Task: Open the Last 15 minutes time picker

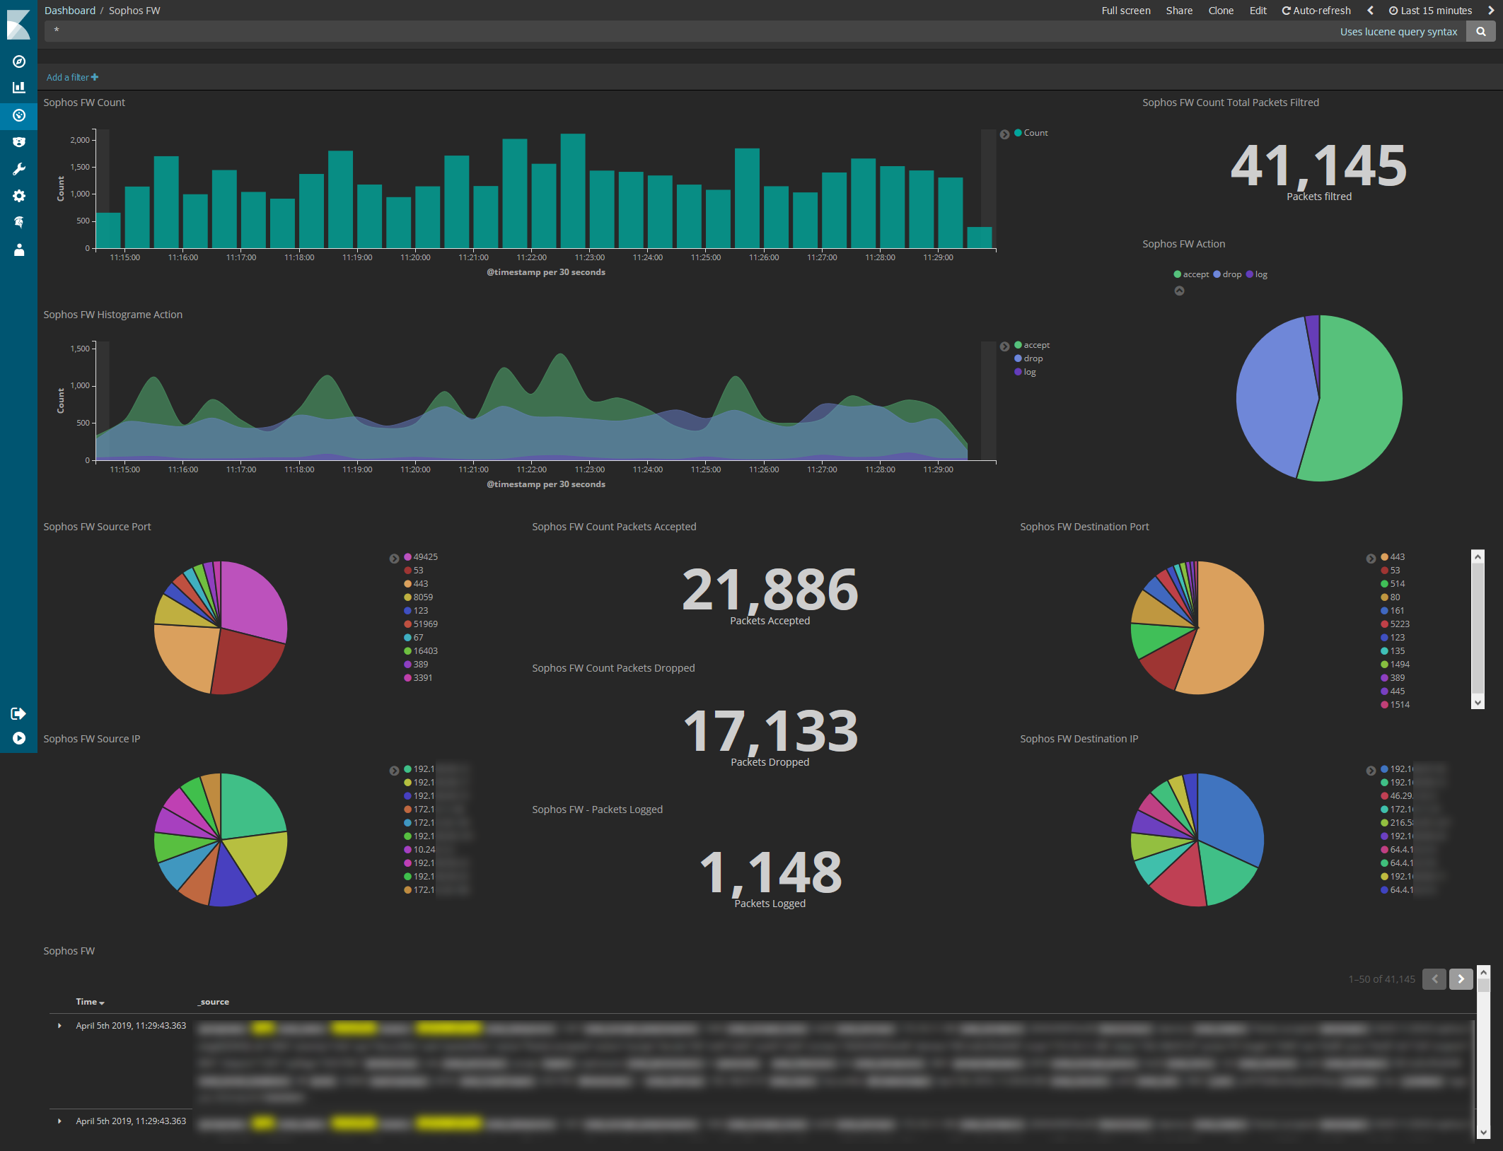Action: point(1430,11)
